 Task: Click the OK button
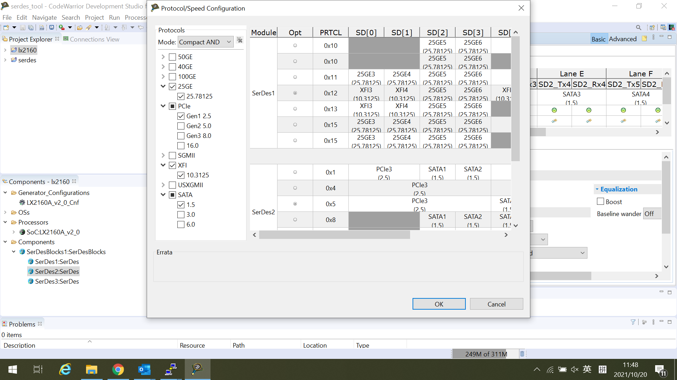(439, 304)
